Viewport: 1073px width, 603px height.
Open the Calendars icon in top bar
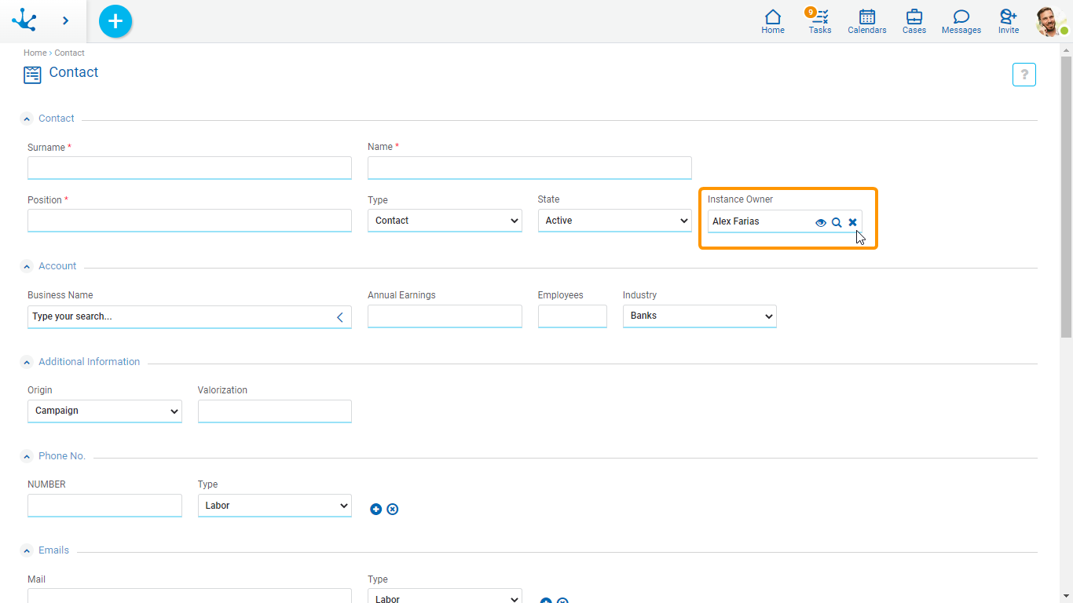pyautogui.click(x=866, y=21)
